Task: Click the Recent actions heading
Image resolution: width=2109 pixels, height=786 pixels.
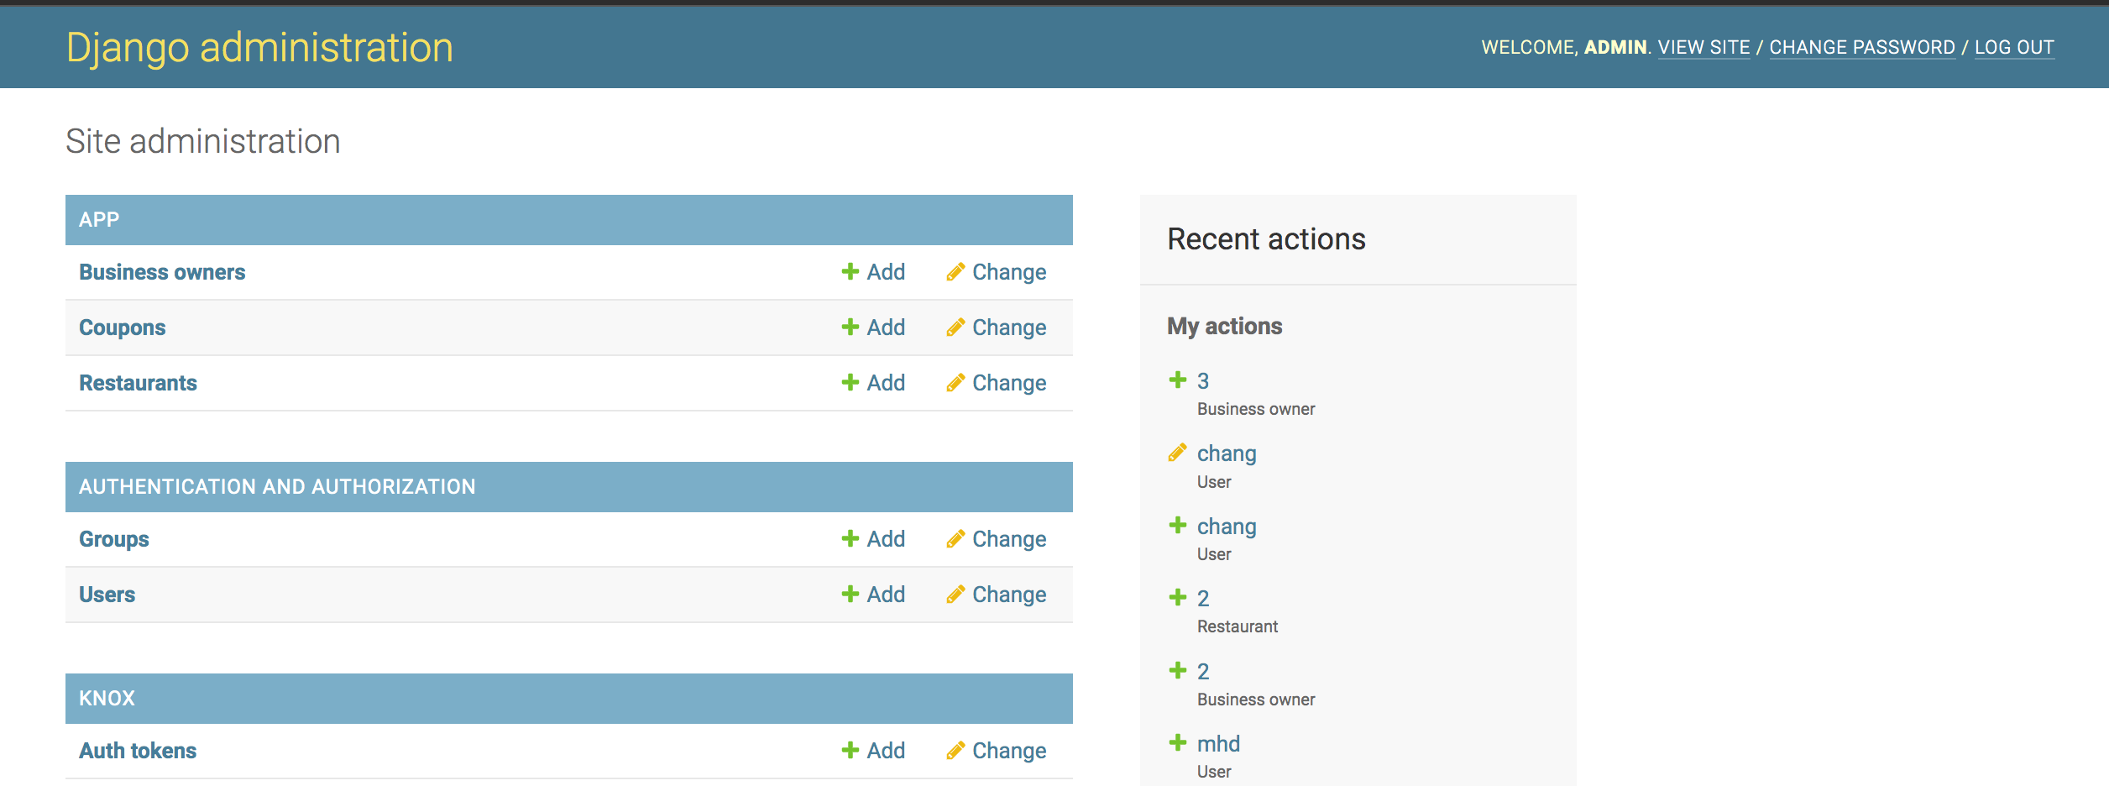Action: pos(1266,239)
